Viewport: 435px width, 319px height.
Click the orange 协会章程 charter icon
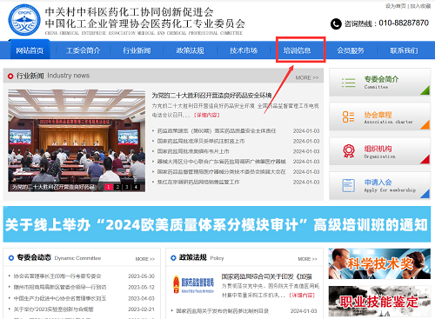pyautogui.click(x=348, y=116)
